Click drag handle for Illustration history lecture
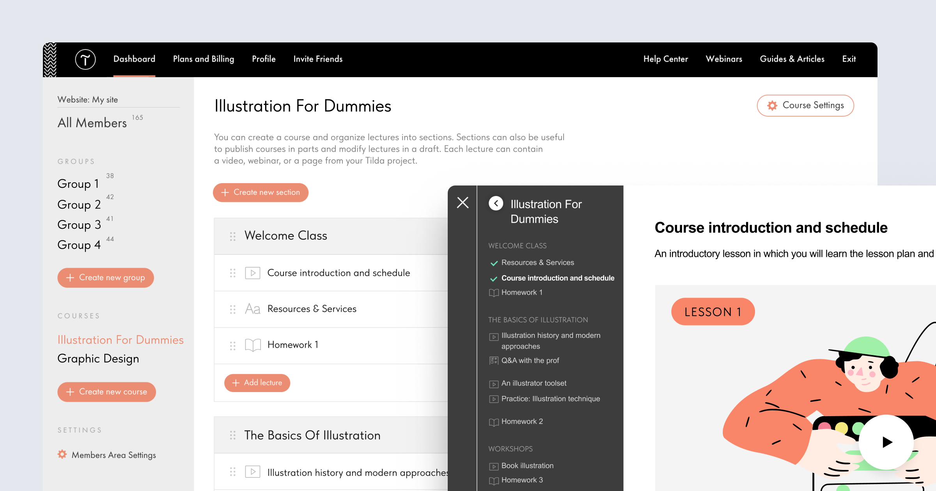936x491 pixels. [233, 472]
